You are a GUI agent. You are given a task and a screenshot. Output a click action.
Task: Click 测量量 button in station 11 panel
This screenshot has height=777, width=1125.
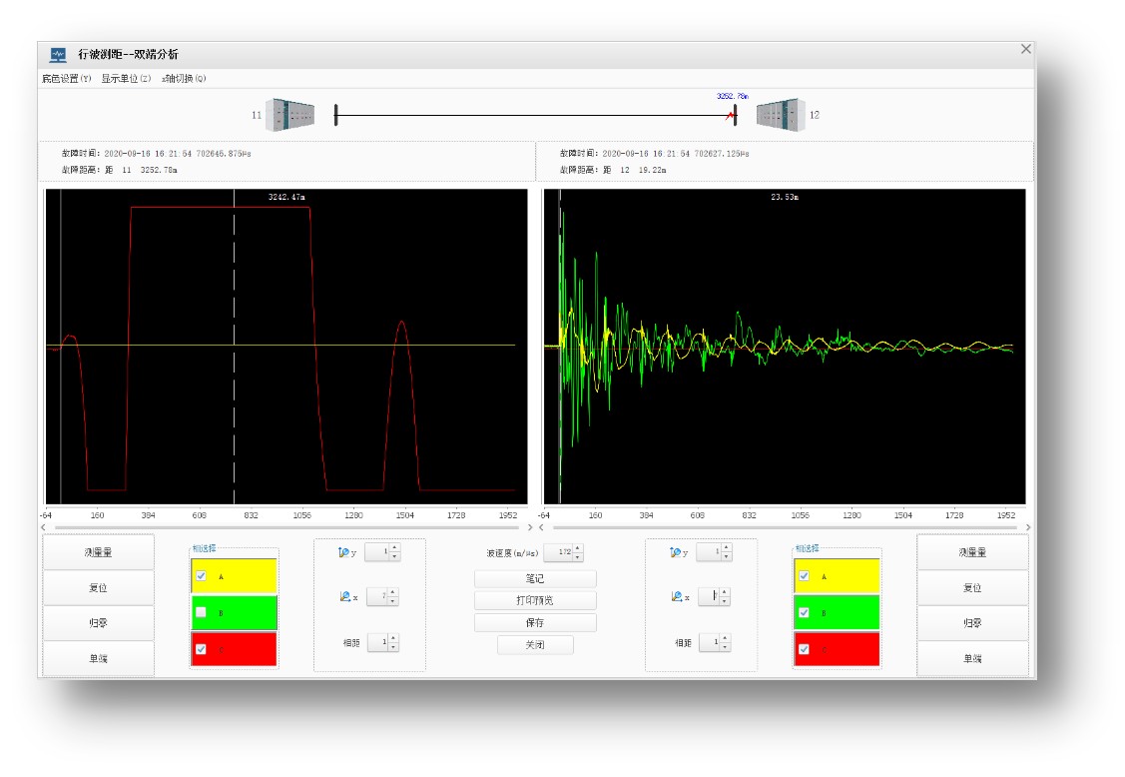pyautogui.click(x=98, y=552)
